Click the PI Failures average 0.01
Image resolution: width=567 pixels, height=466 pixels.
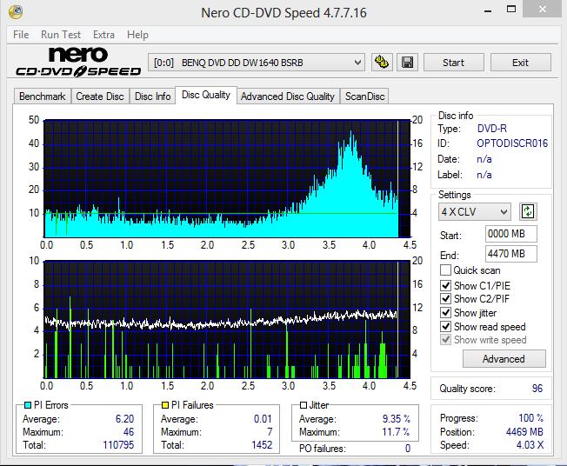[263, 419]
